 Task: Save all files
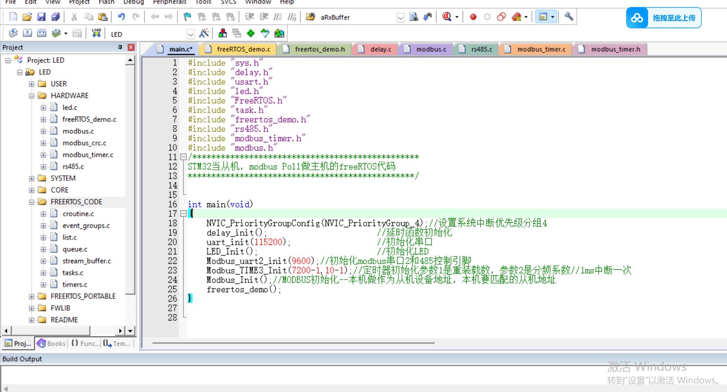pos(56,17)
